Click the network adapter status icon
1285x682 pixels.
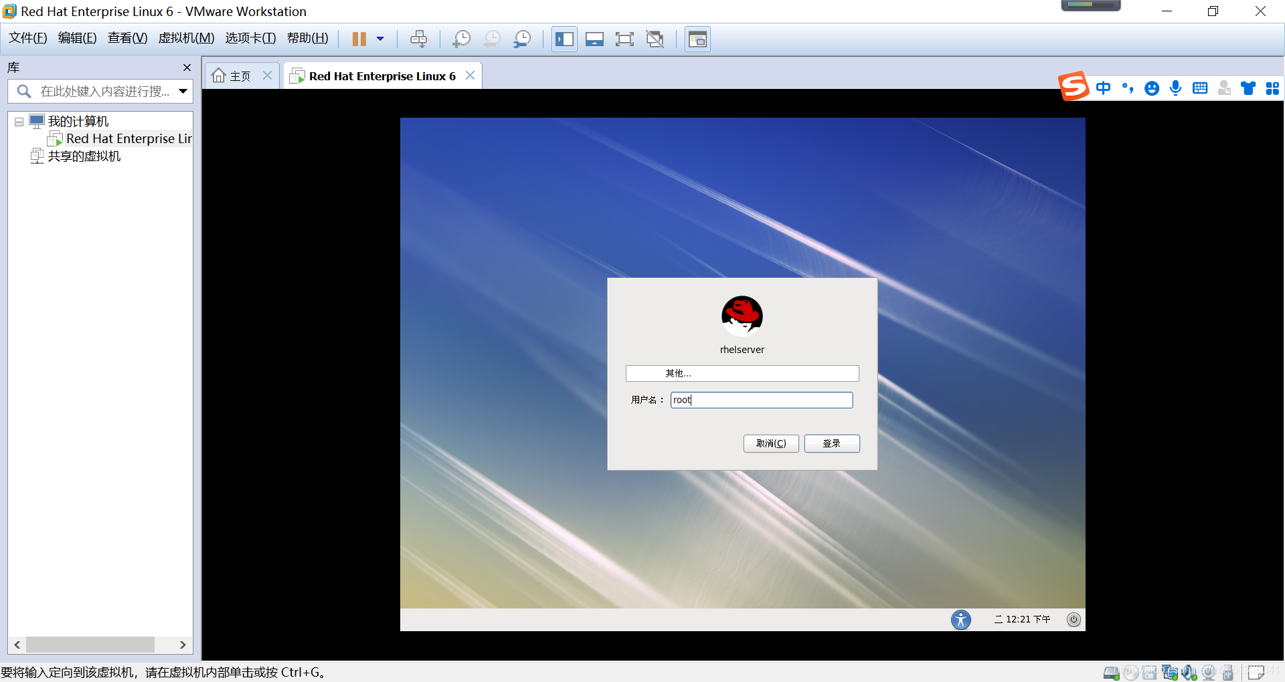(1170, 672)
